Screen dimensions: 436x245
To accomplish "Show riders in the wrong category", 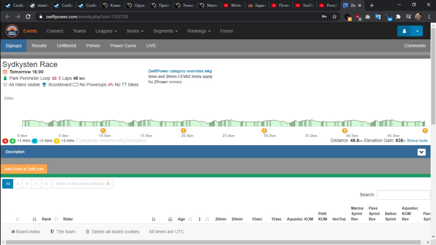I will pos(83,184).
